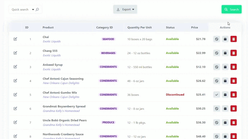This screenshot has width=248, height=139.
Task: Open the Quick search dropdown arrow
Action: (33, 9)
